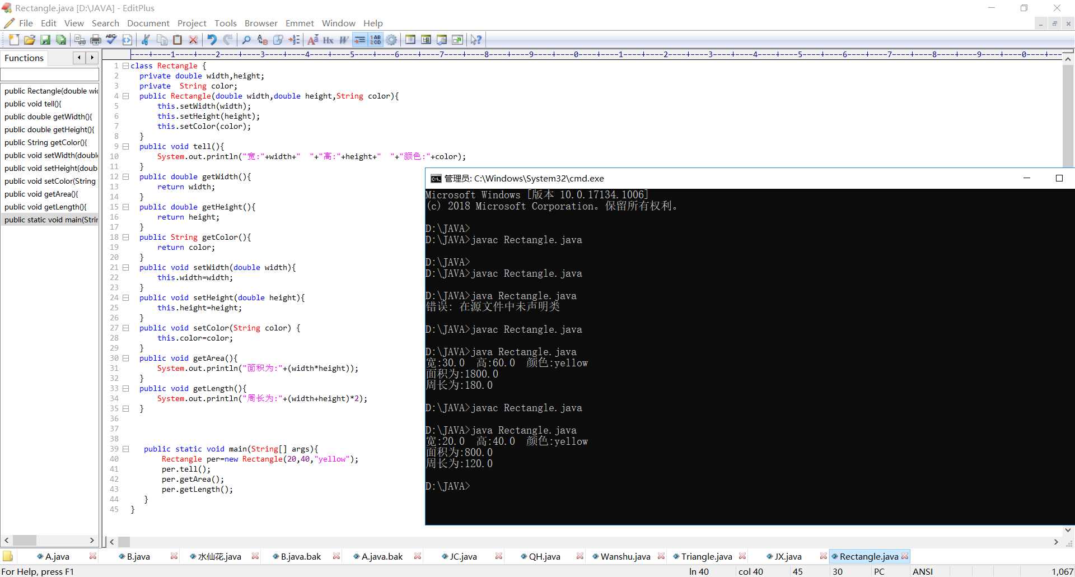1075x577 pixels.
Task: Switch to the Triangle.java tab
Action: pos(706,556)
